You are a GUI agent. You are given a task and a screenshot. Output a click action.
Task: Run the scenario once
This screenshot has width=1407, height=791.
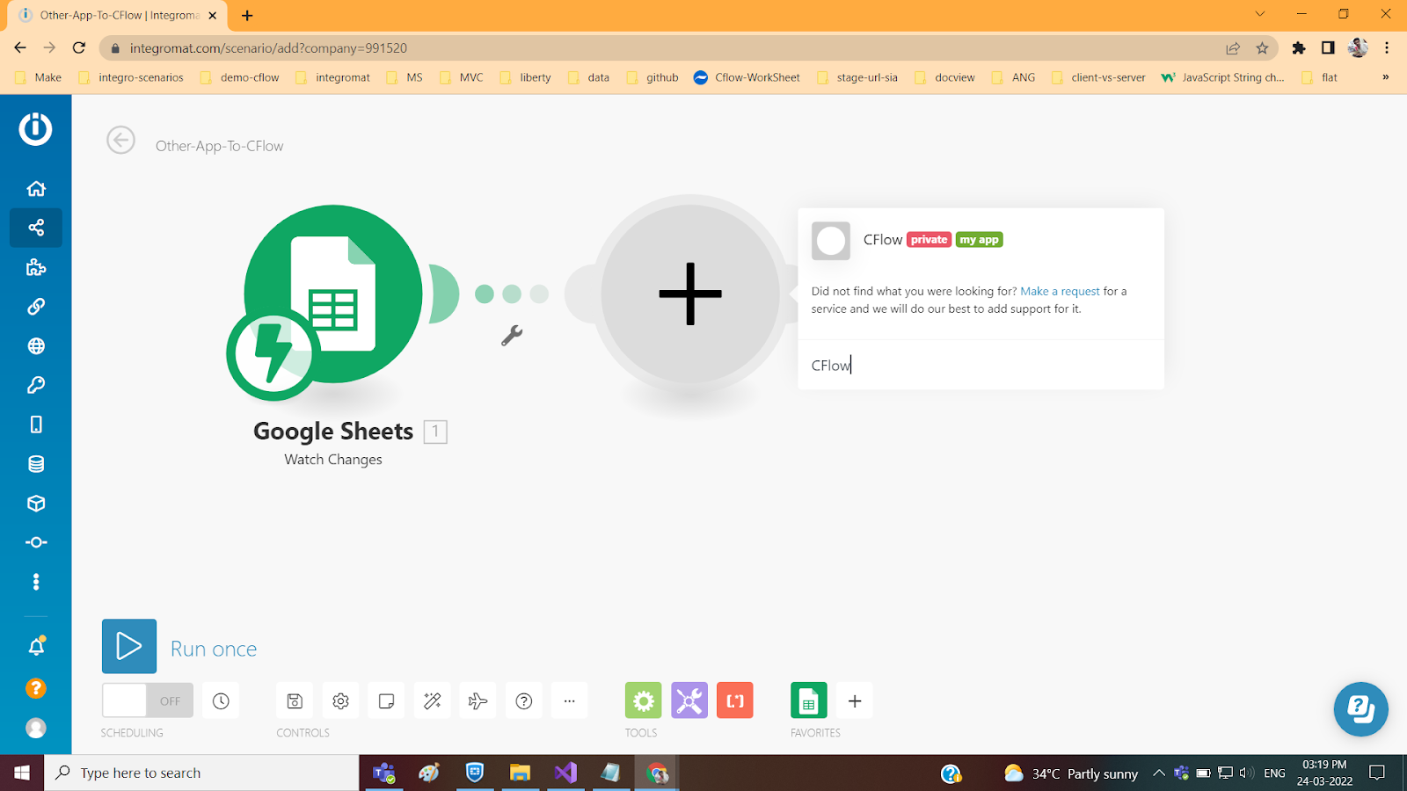point(129,646)
